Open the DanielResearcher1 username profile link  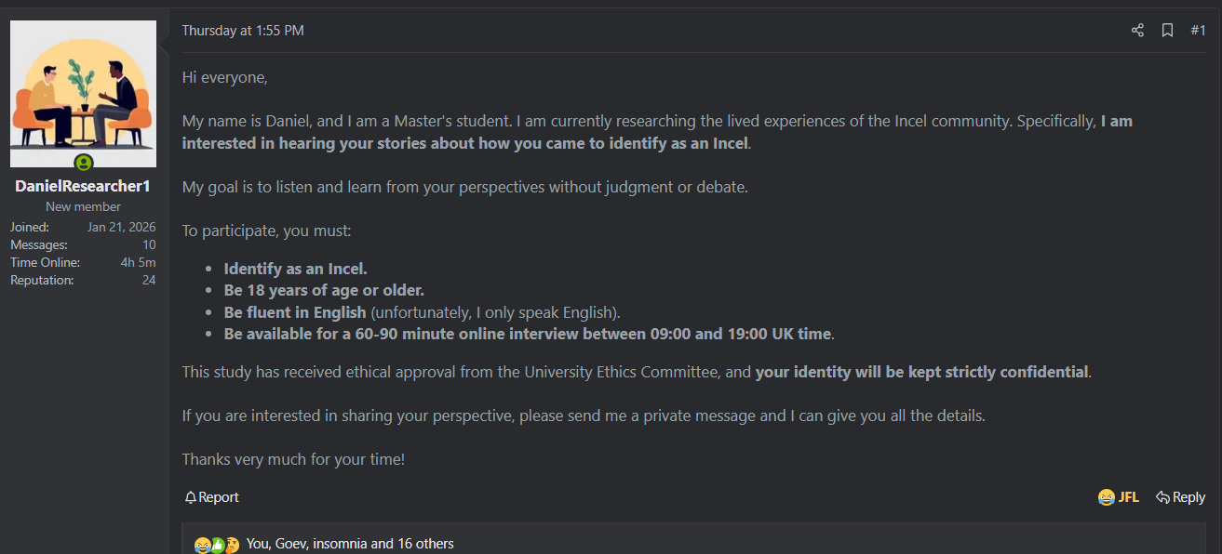pyautogui.click(x=83, y=186)
